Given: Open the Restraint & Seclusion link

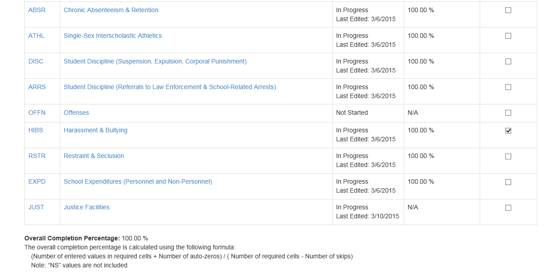Looking at the screenshot, I should click(x=94, y=156).
